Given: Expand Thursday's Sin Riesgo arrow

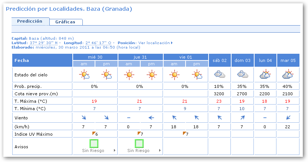Looking at the screenshot, I should pyautogui.click(x=160, y=151).
